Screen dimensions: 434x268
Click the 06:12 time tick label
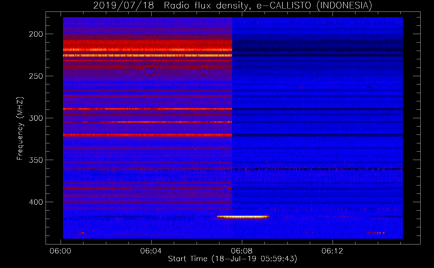click(x=332, y=251)
